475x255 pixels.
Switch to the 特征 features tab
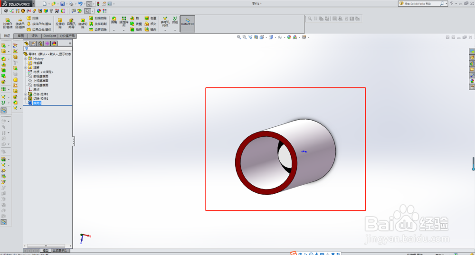coord(7,36)
